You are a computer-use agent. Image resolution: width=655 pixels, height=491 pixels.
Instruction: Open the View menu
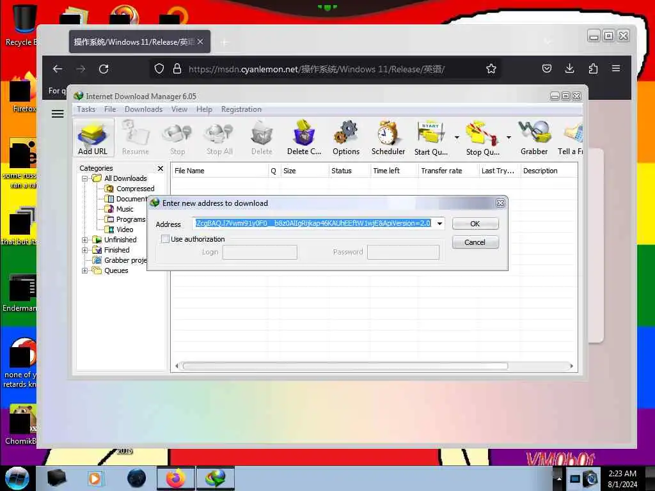pos(179,109)
